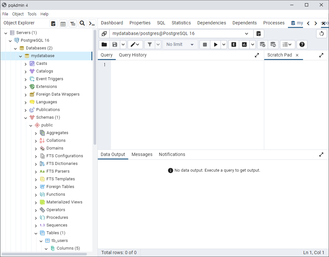The height and width of the screenshot is (257, 329).
Task: Open the connection selector dropdown
Action: point(247,34)
